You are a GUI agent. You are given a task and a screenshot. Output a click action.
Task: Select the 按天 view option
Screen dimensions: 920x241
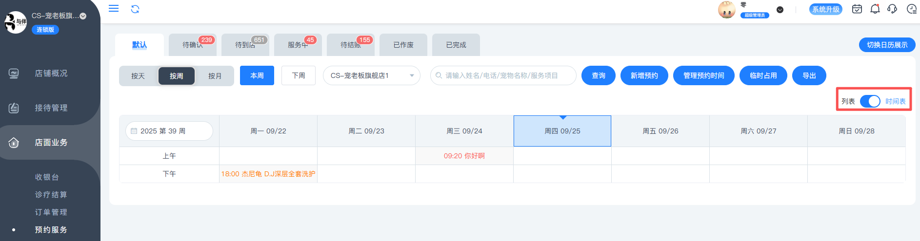[138, 76]
